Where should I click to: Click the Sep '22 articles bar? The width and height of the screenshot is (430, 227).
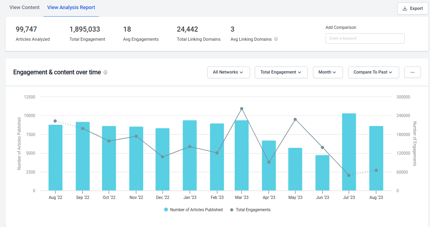pyautogui.click(x=83, y=156)
